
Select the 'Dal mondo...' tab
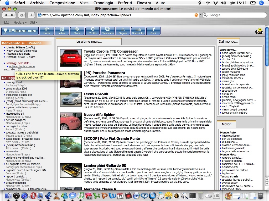pos(228,42)
